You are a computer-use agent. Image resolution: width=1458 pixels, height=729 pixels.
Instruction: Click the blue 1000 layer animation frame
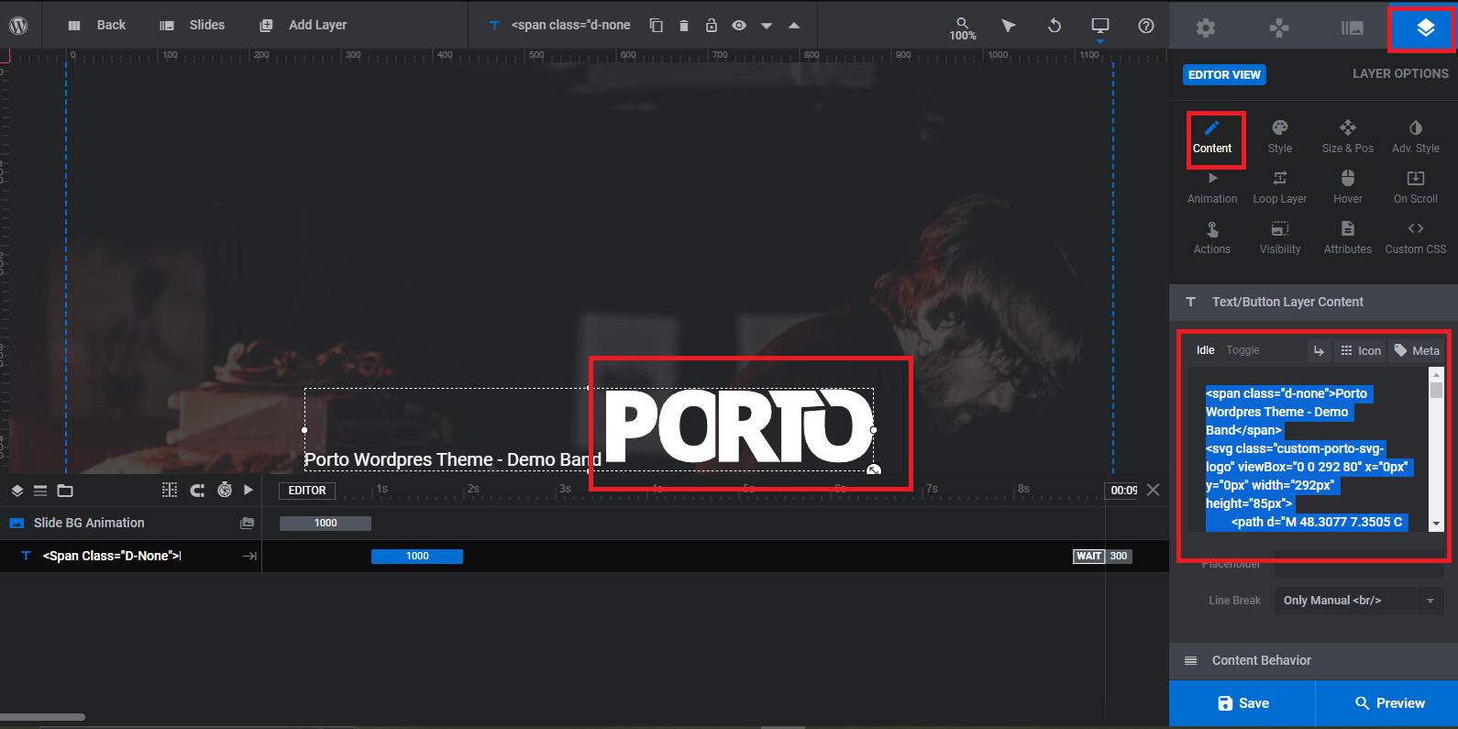[x=417, y=557]
